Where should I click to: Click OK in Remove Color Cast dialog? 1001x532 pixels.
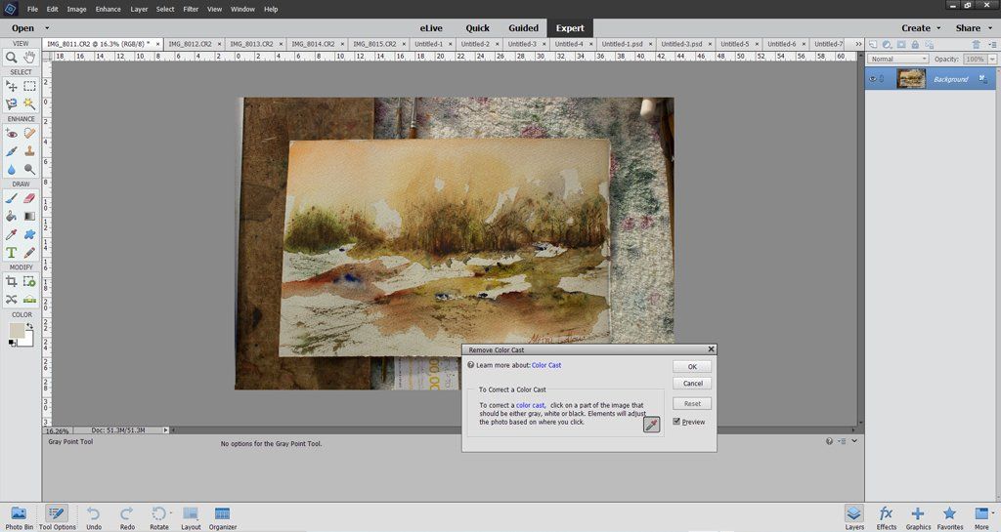pos(691,366)
